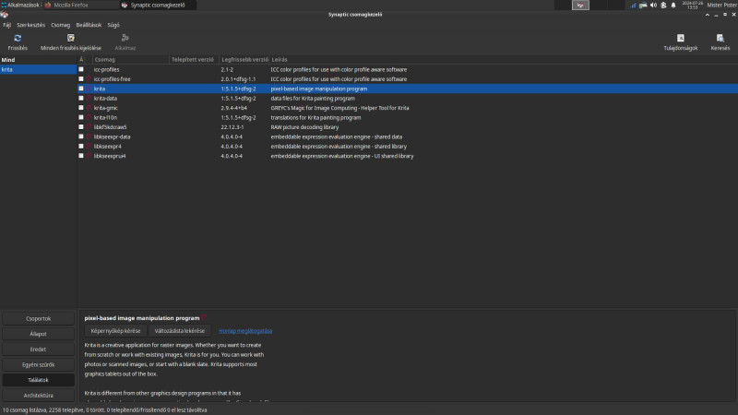Image resolution: width=738 pixels, height=415 pixels.
Task: Toggle the checkbox for icc-profiles
Action: [81, 70]
